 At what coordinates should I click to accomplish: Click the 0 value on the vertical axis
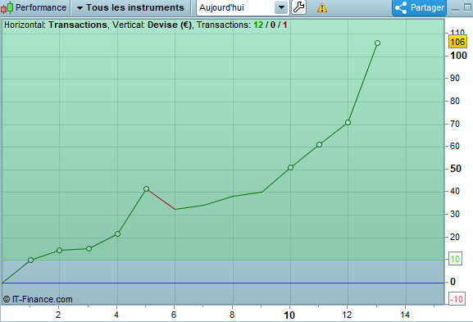tap(453, 282)
